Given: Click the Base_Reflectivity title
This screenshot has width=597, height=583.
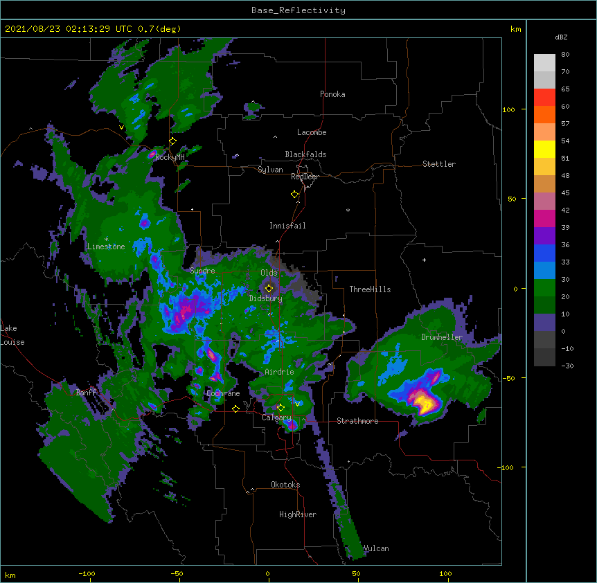Looking at the screenshot, I should click(x=298, y=10).
